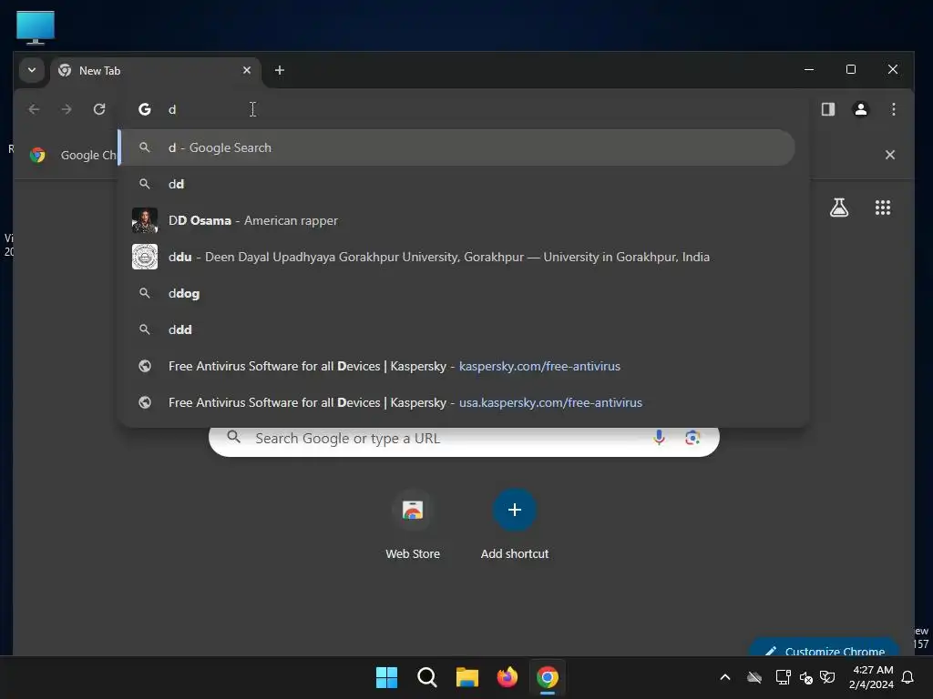The image size is (933, 699).
Task: Click the Add shortcut button
Action: click(515, 524)
